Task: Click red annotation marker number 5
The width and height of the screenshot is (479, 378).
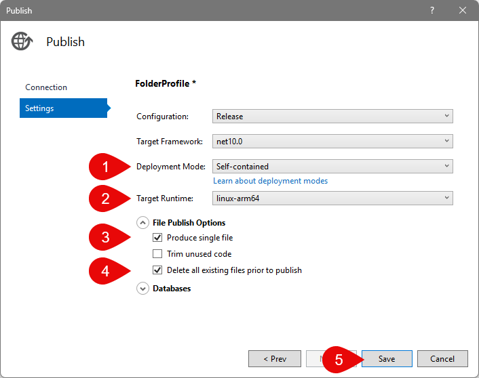Action: tap(339, 359)
